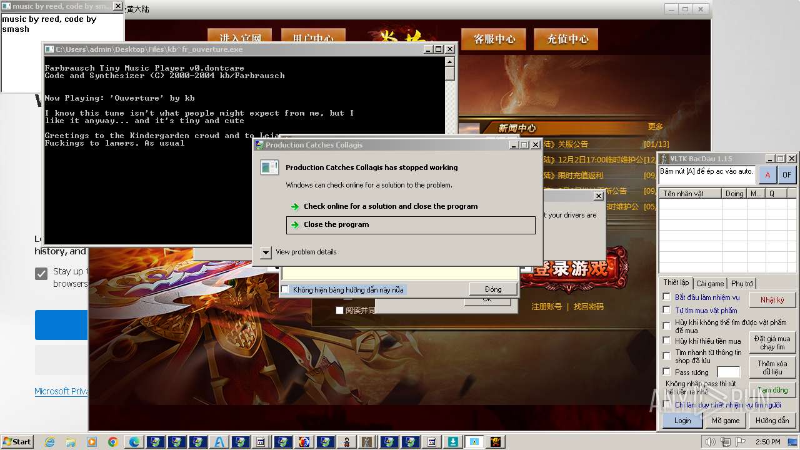Click the 客服中心 menu button in game launcher
The image size is (800, 450).
pos(494,39)
